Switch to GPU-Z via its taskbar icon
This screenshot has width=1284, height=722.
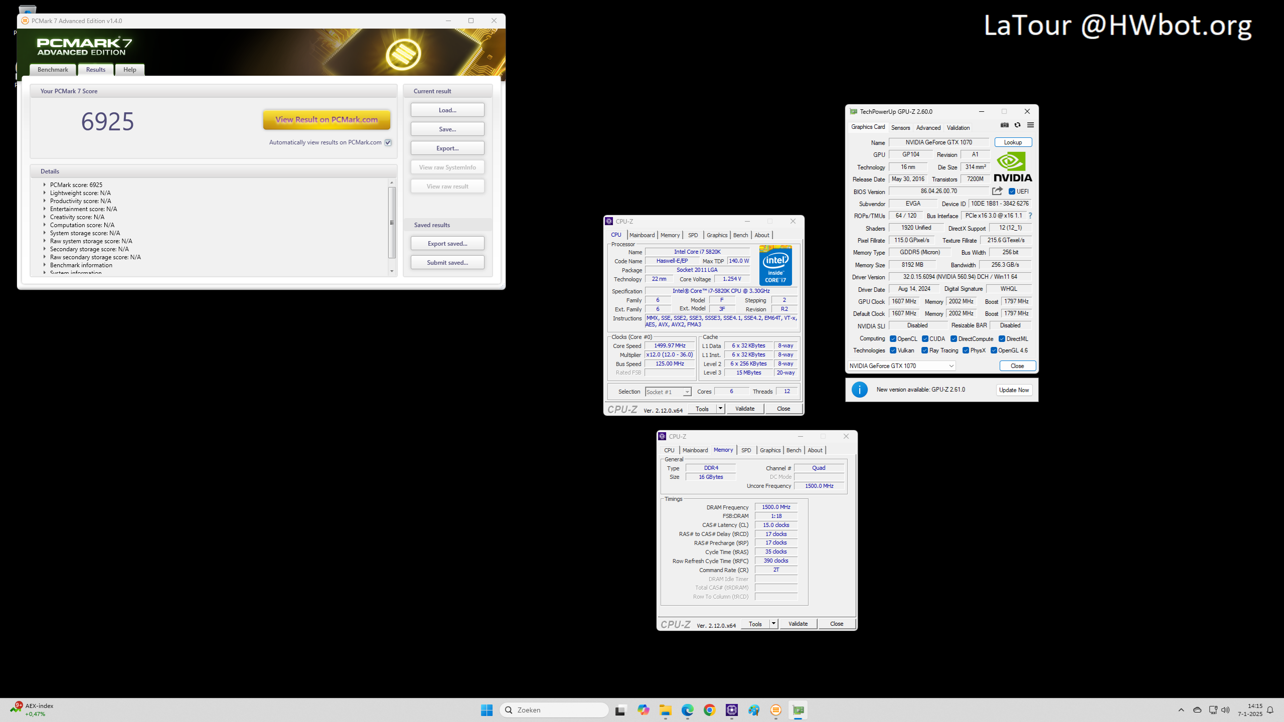(797, 710)
